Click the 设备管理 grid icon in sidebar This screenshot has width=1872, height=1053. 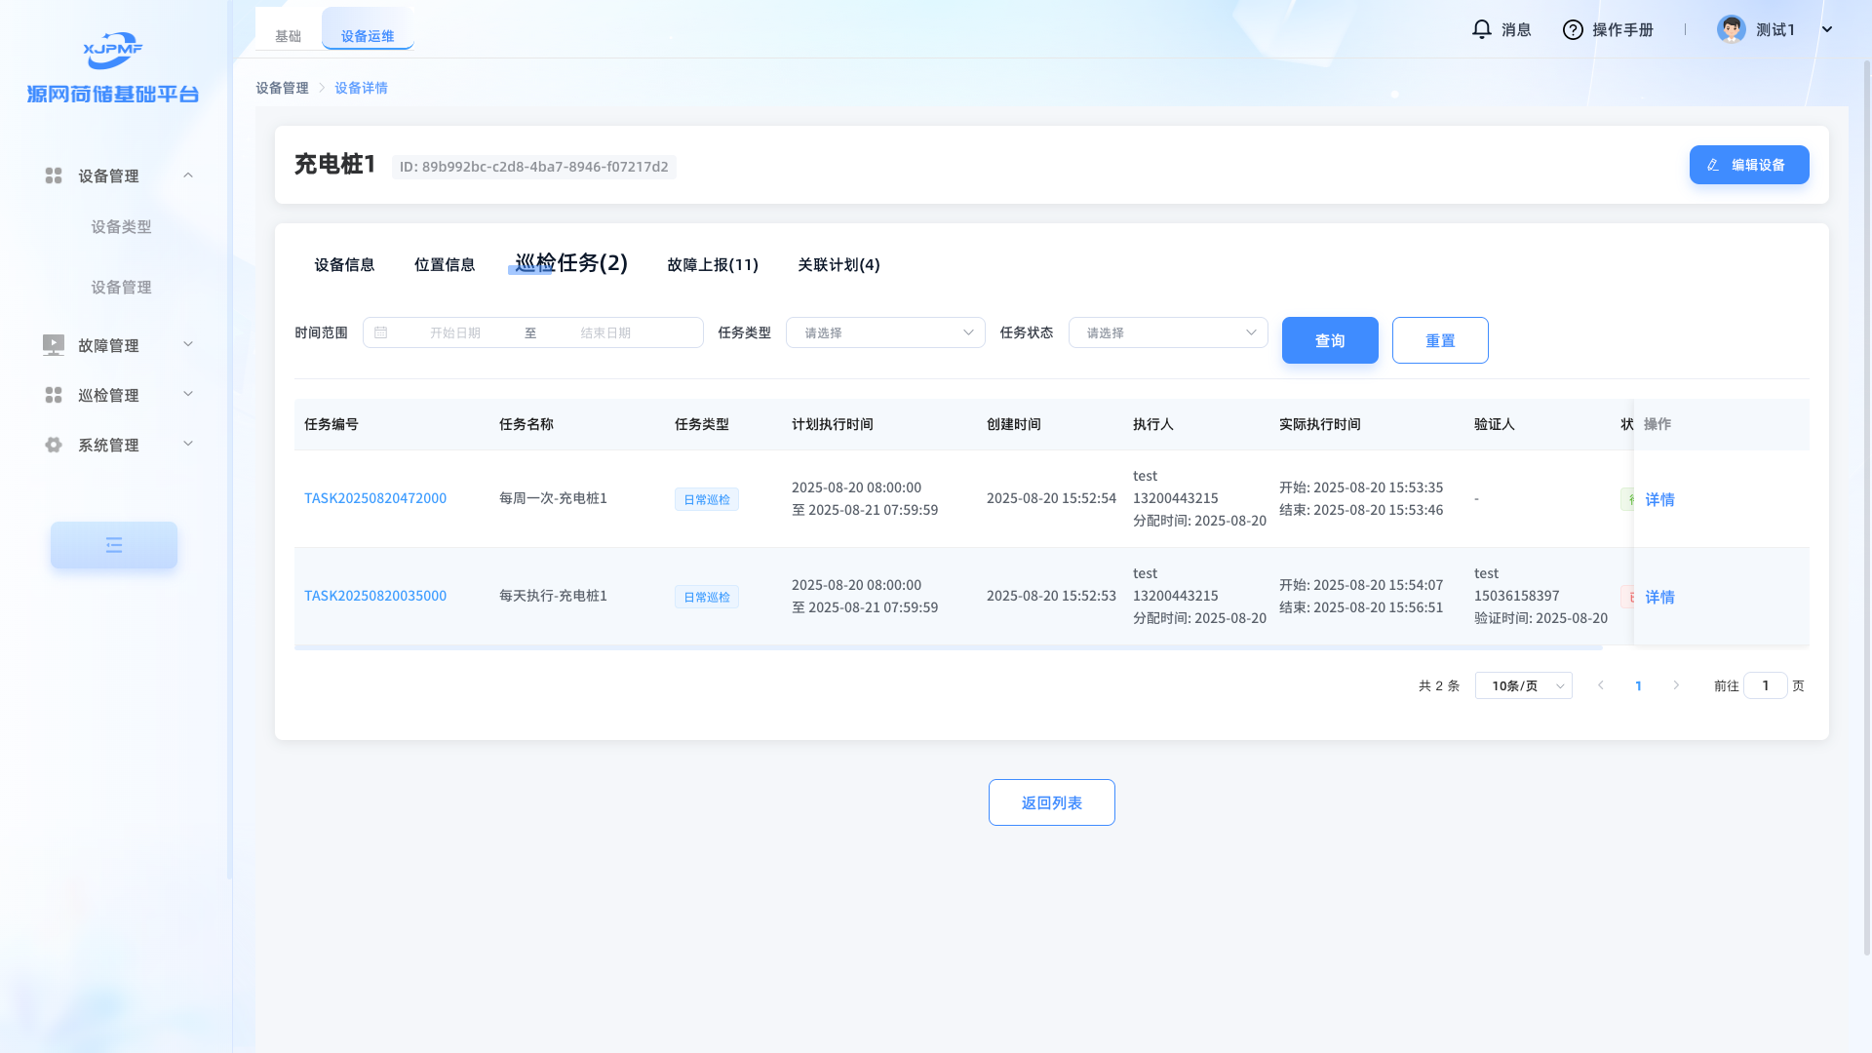(x=54, y=175)
